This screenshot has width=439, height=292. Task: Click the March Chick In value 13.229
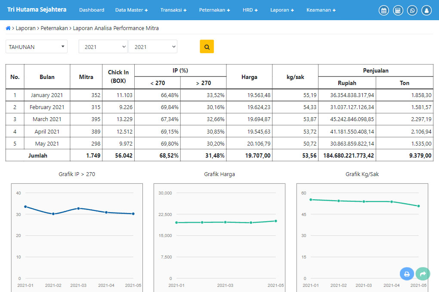coord(124,119)
